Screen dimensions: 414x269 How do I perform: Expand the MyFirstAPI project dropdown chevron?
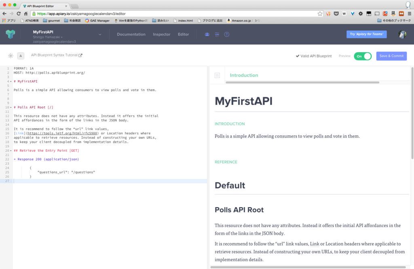tap(99, 34)
